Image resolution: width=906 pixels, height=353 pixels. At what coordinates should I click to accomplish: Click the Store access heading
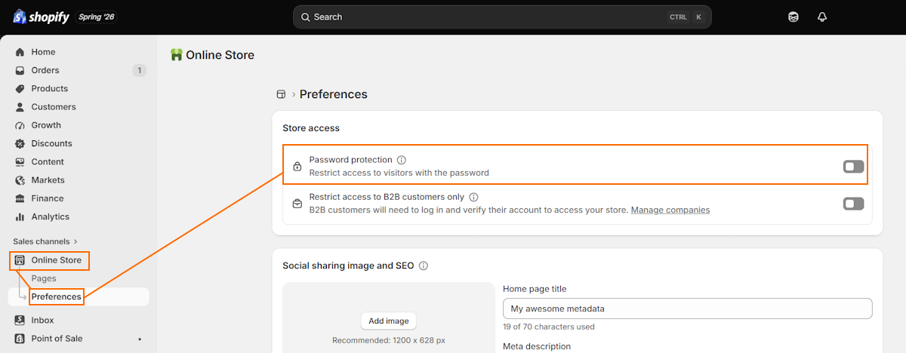tap(311, 128)
